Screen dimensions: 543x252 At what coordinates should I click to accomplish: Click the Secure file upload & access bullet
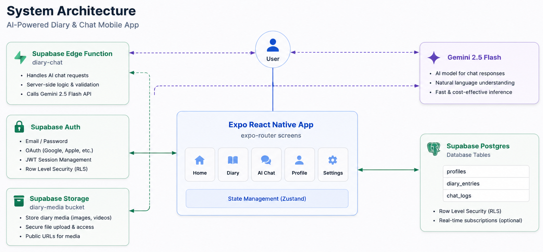pos(60,227)
